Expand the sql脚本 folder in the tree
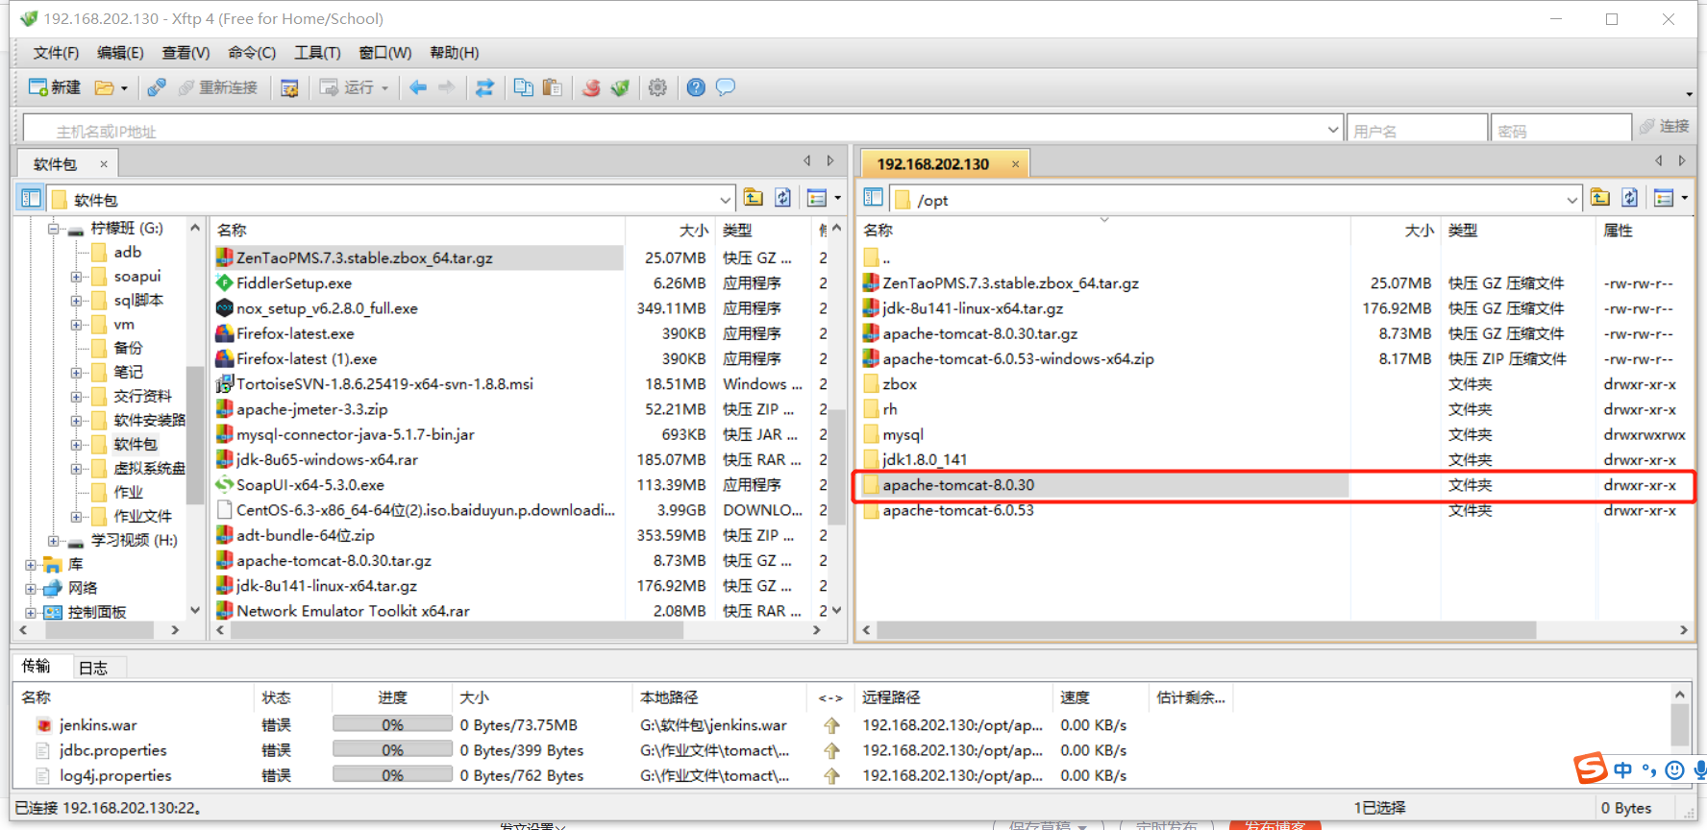 click(76, 301)
